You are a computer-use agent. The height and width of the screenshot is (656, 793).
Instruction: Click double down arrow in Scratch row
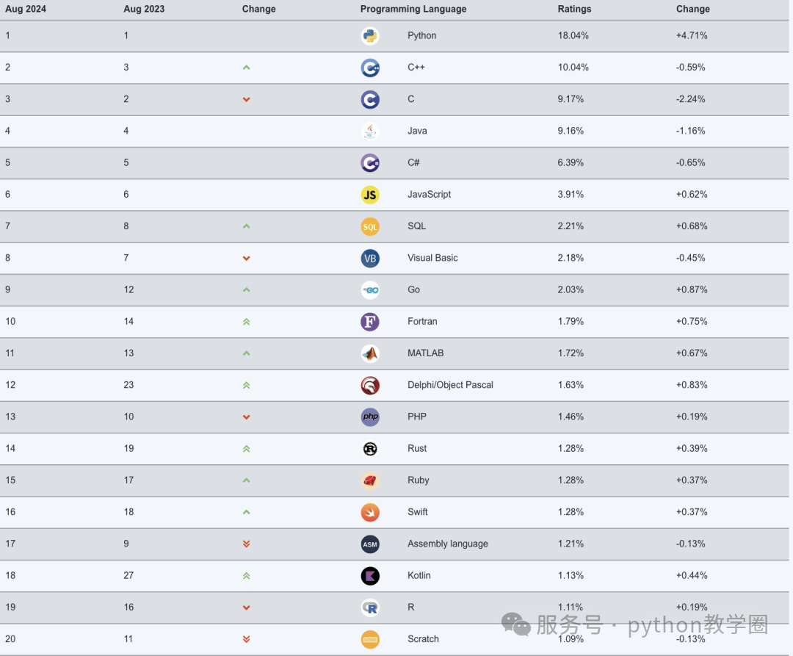[x=246, y=639]
